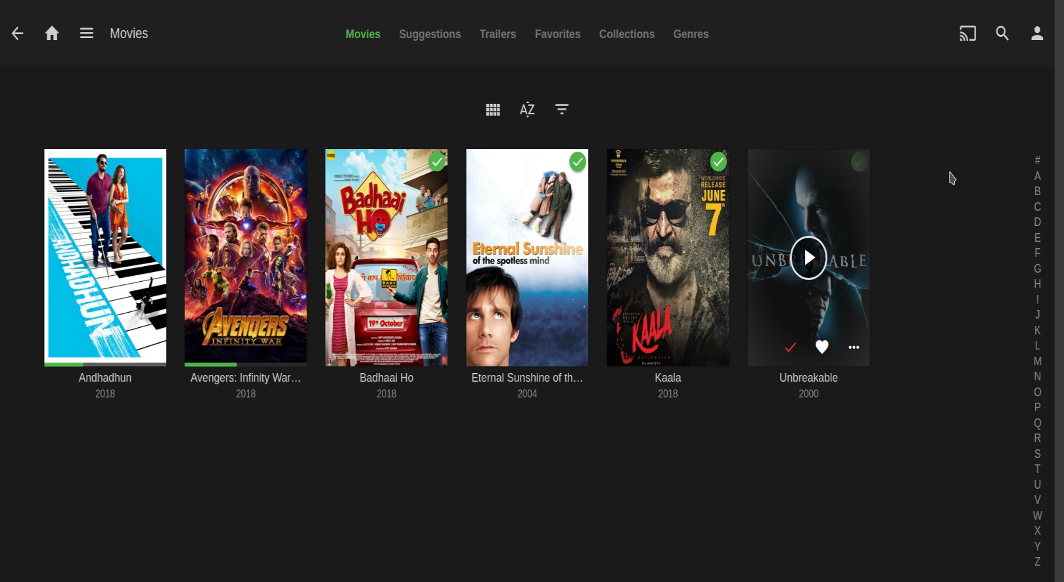The height and width of the screenshot is (582, 1064).
Task: Favorite Unbreakable with the heart icon
Action: 822,347
